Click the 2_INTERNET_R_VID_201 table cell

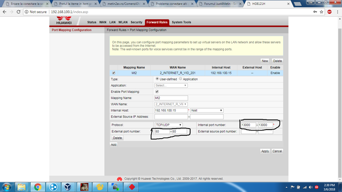[177, 73]
